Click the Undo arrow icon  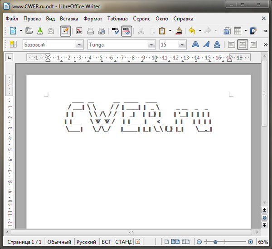click(192, 31)
